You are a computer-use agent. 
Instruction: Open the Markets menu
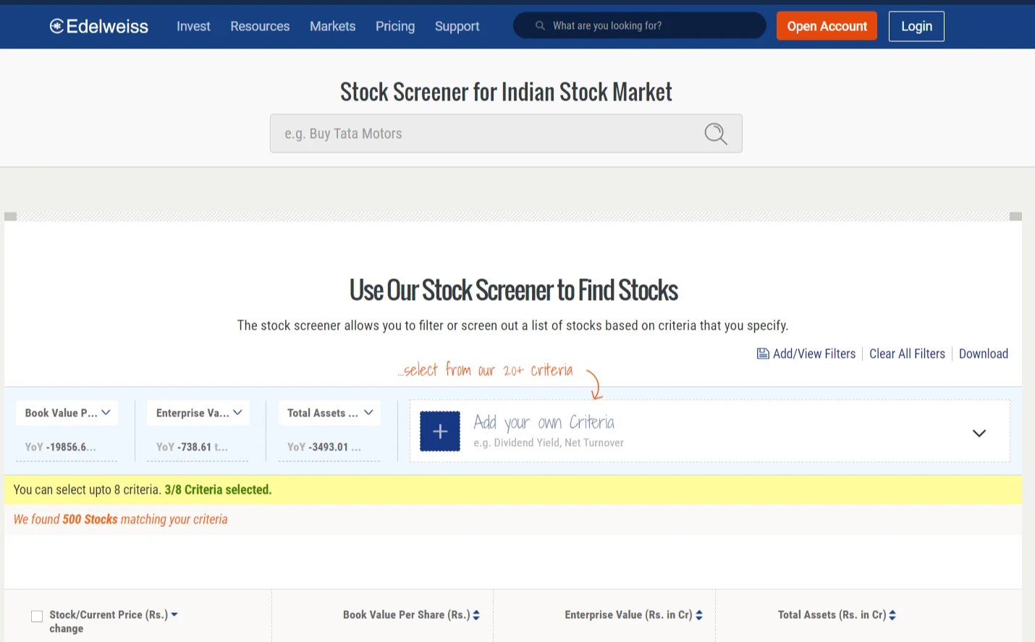tap(332, 26)
